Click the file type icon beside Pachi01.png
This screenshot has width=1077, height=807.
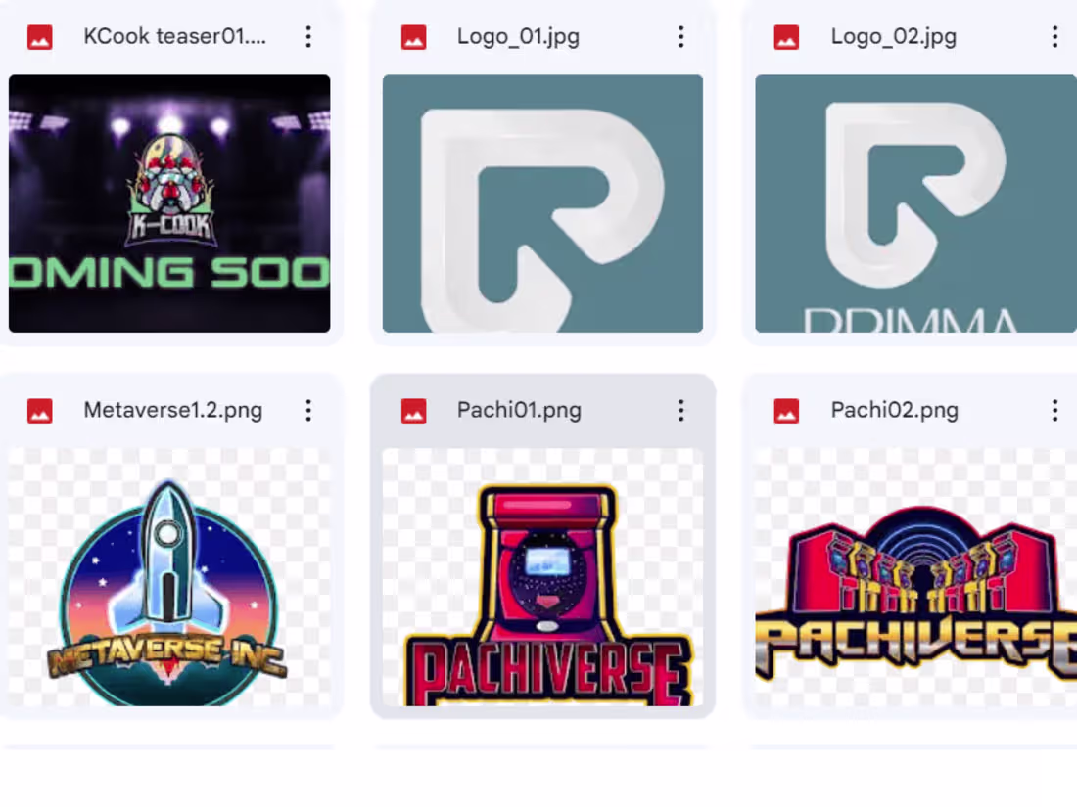click(412, 411)
